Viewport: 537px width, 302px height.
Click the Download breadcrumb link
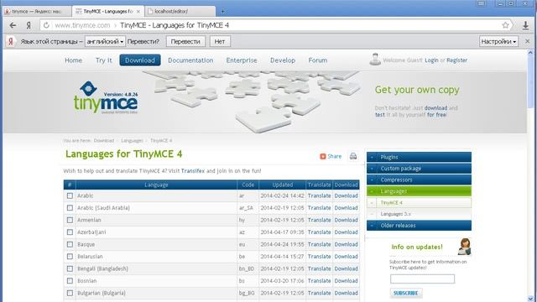click(104, 141)
